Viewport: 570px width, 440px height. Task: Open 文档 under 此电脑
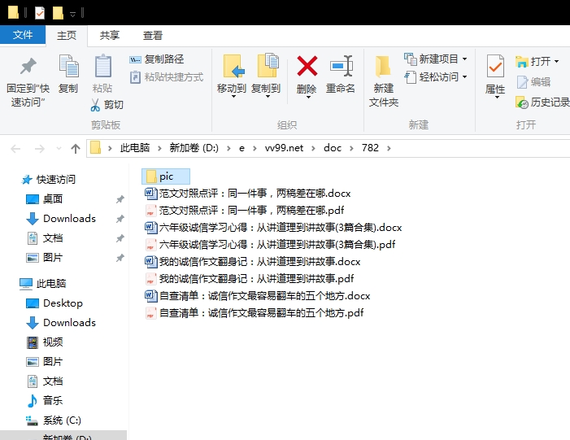(x=45, y=381)
